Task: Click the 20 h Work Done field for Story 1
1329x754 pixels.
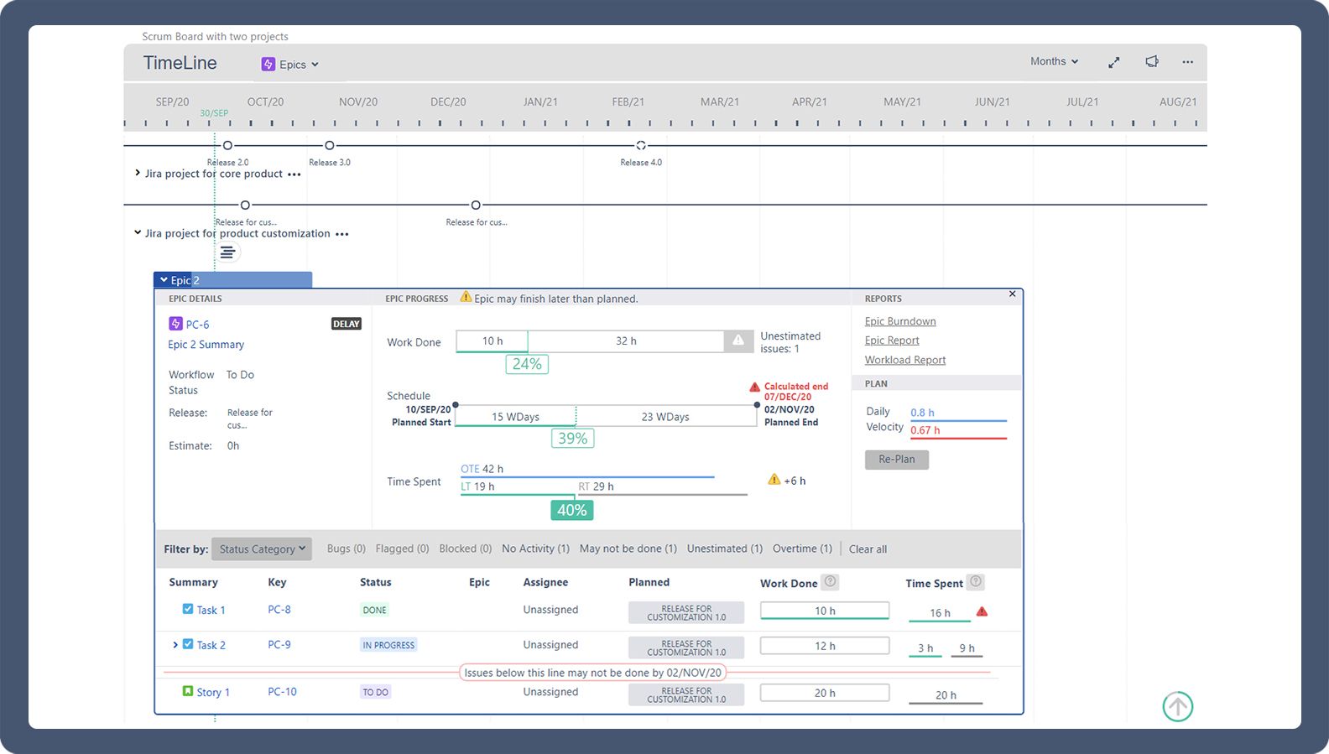Action: 825,693
